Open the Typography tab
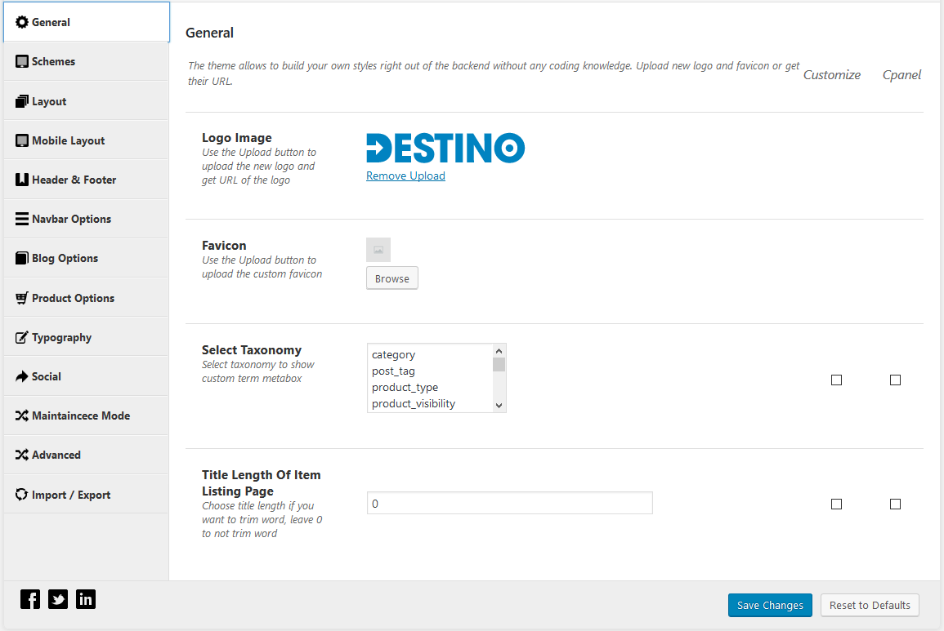This screenshot has height=631, width=944. [x=86, y=337]
